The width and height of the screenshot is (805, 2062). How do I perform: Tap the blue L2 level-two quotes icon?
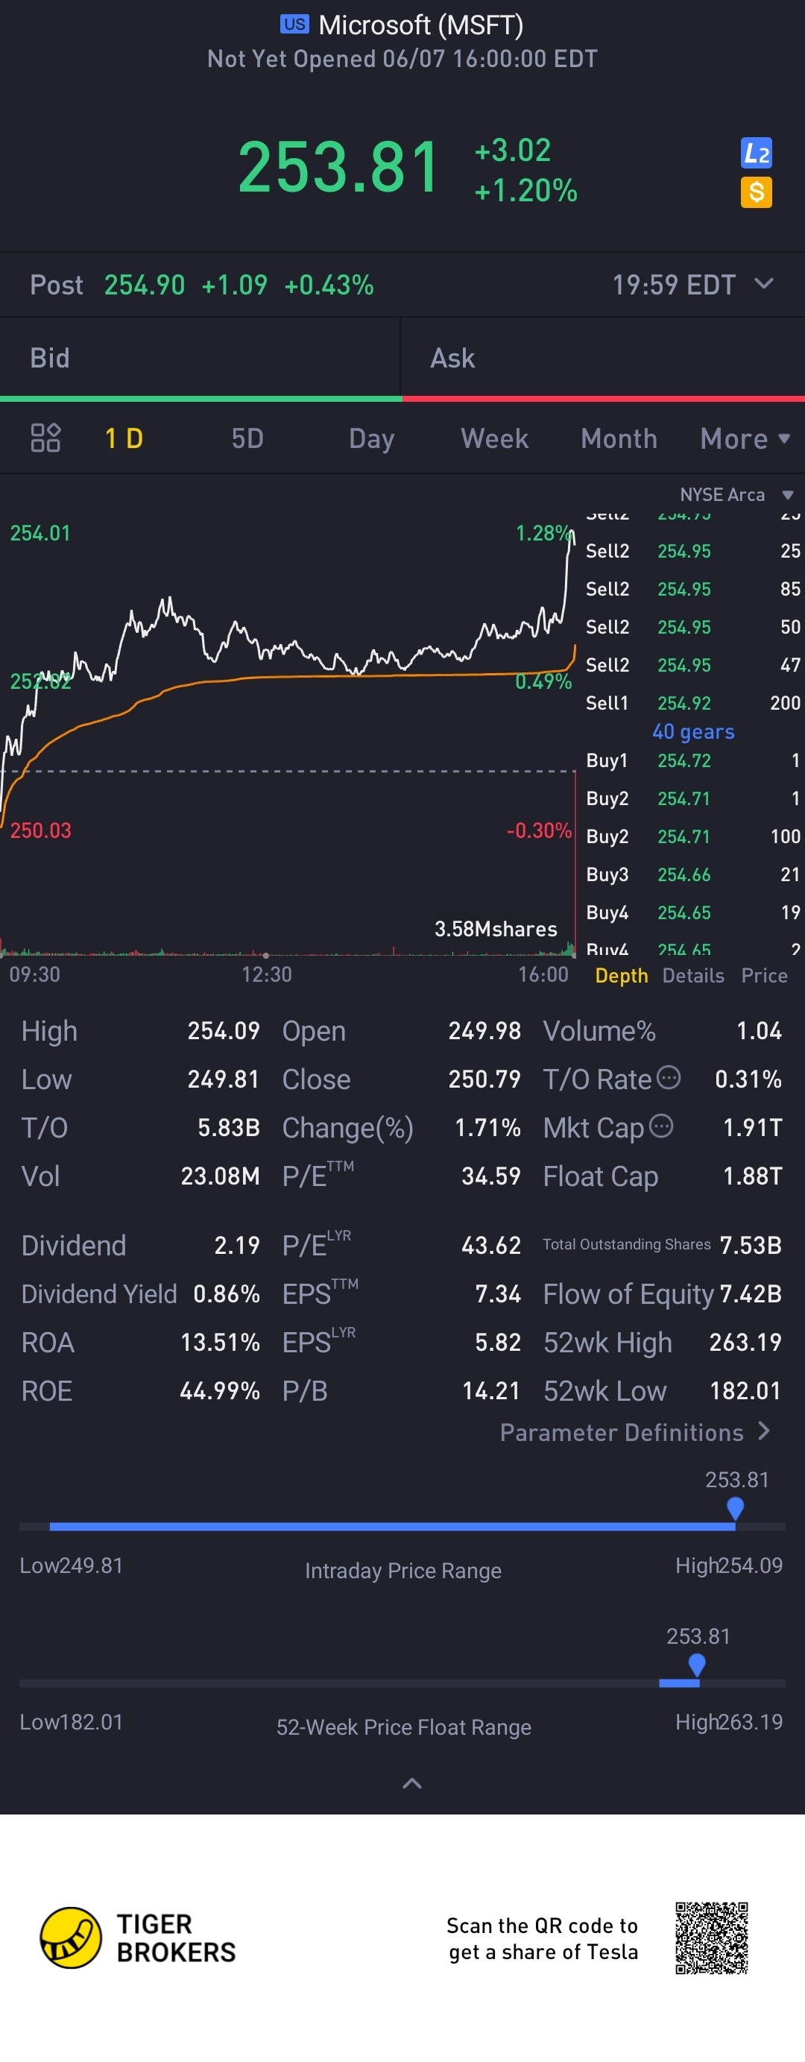(755, 153)
